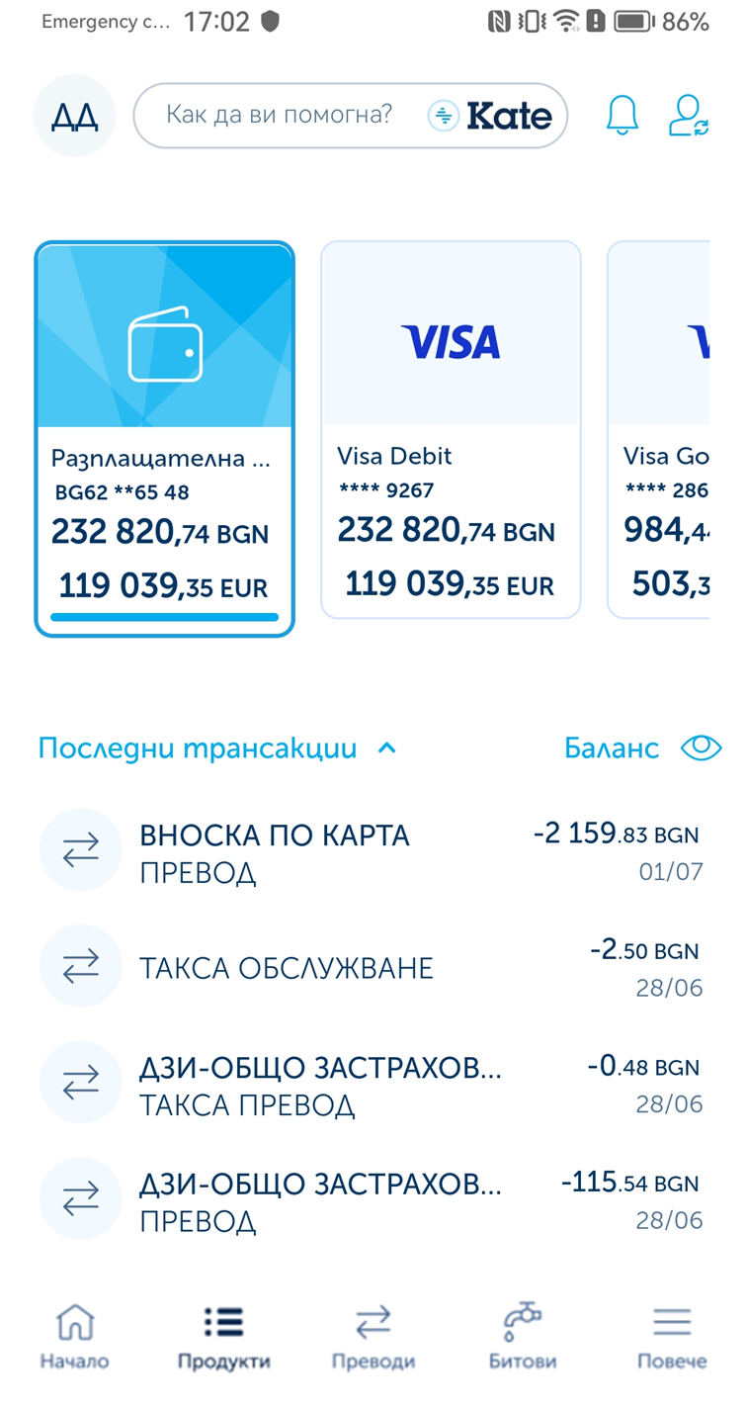747x1407 pixels.
Task: Collapse the Последни трансакции chevron
Action: (x=387, y=748)
